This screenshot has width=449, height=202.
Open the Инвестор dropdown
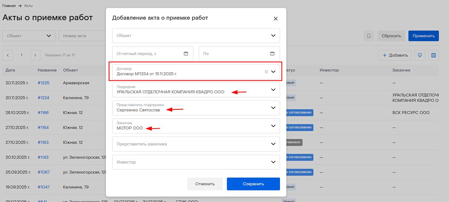pyautogui.click(x=273, y=162)
